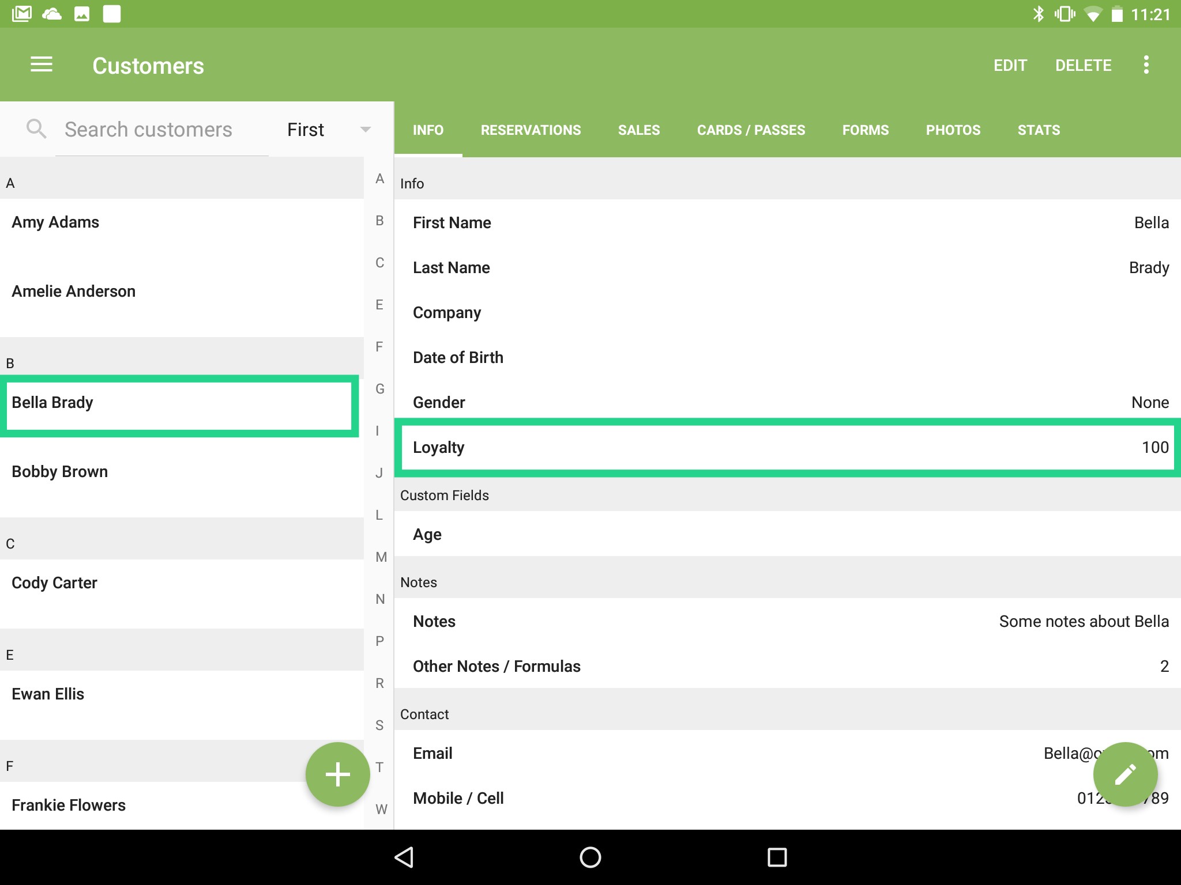This screenshot has height=885, width=1181.
Task: Switch to the CARDS / PASSES tab
Action: click(x=751, y=130)
